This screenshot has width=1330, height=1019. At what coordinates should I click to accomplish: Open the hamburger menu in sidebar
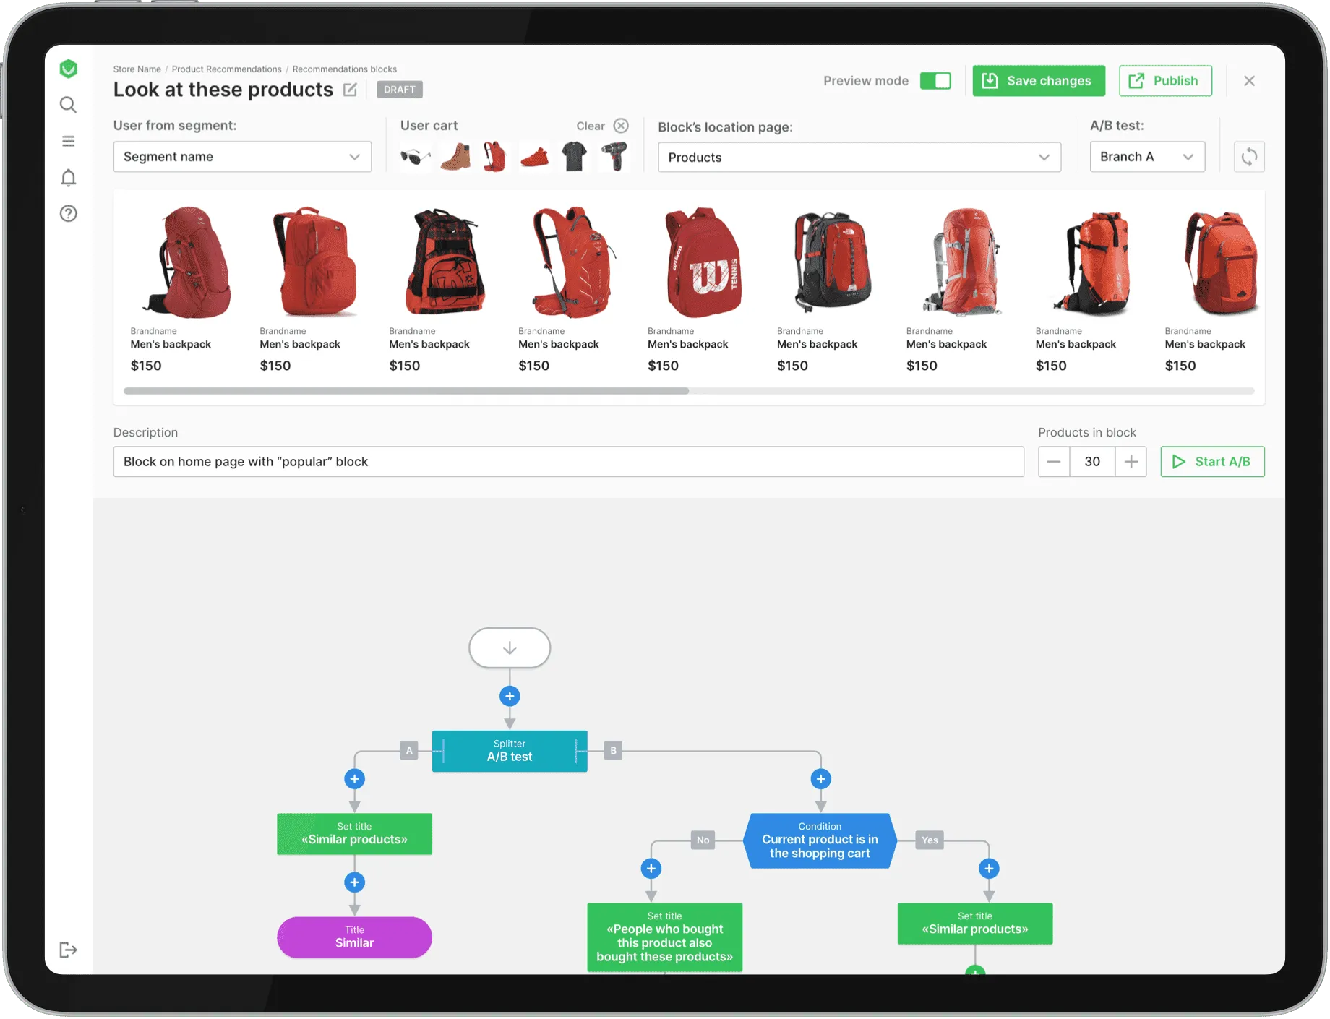click(68, 141)
